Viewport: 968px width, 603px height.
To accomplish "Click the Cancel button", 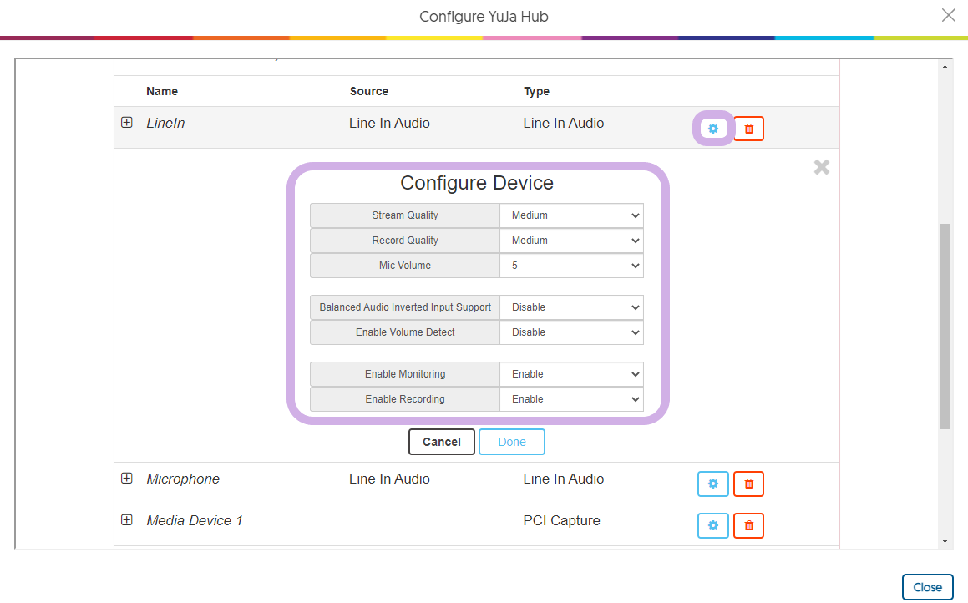I will pos(441,442).
